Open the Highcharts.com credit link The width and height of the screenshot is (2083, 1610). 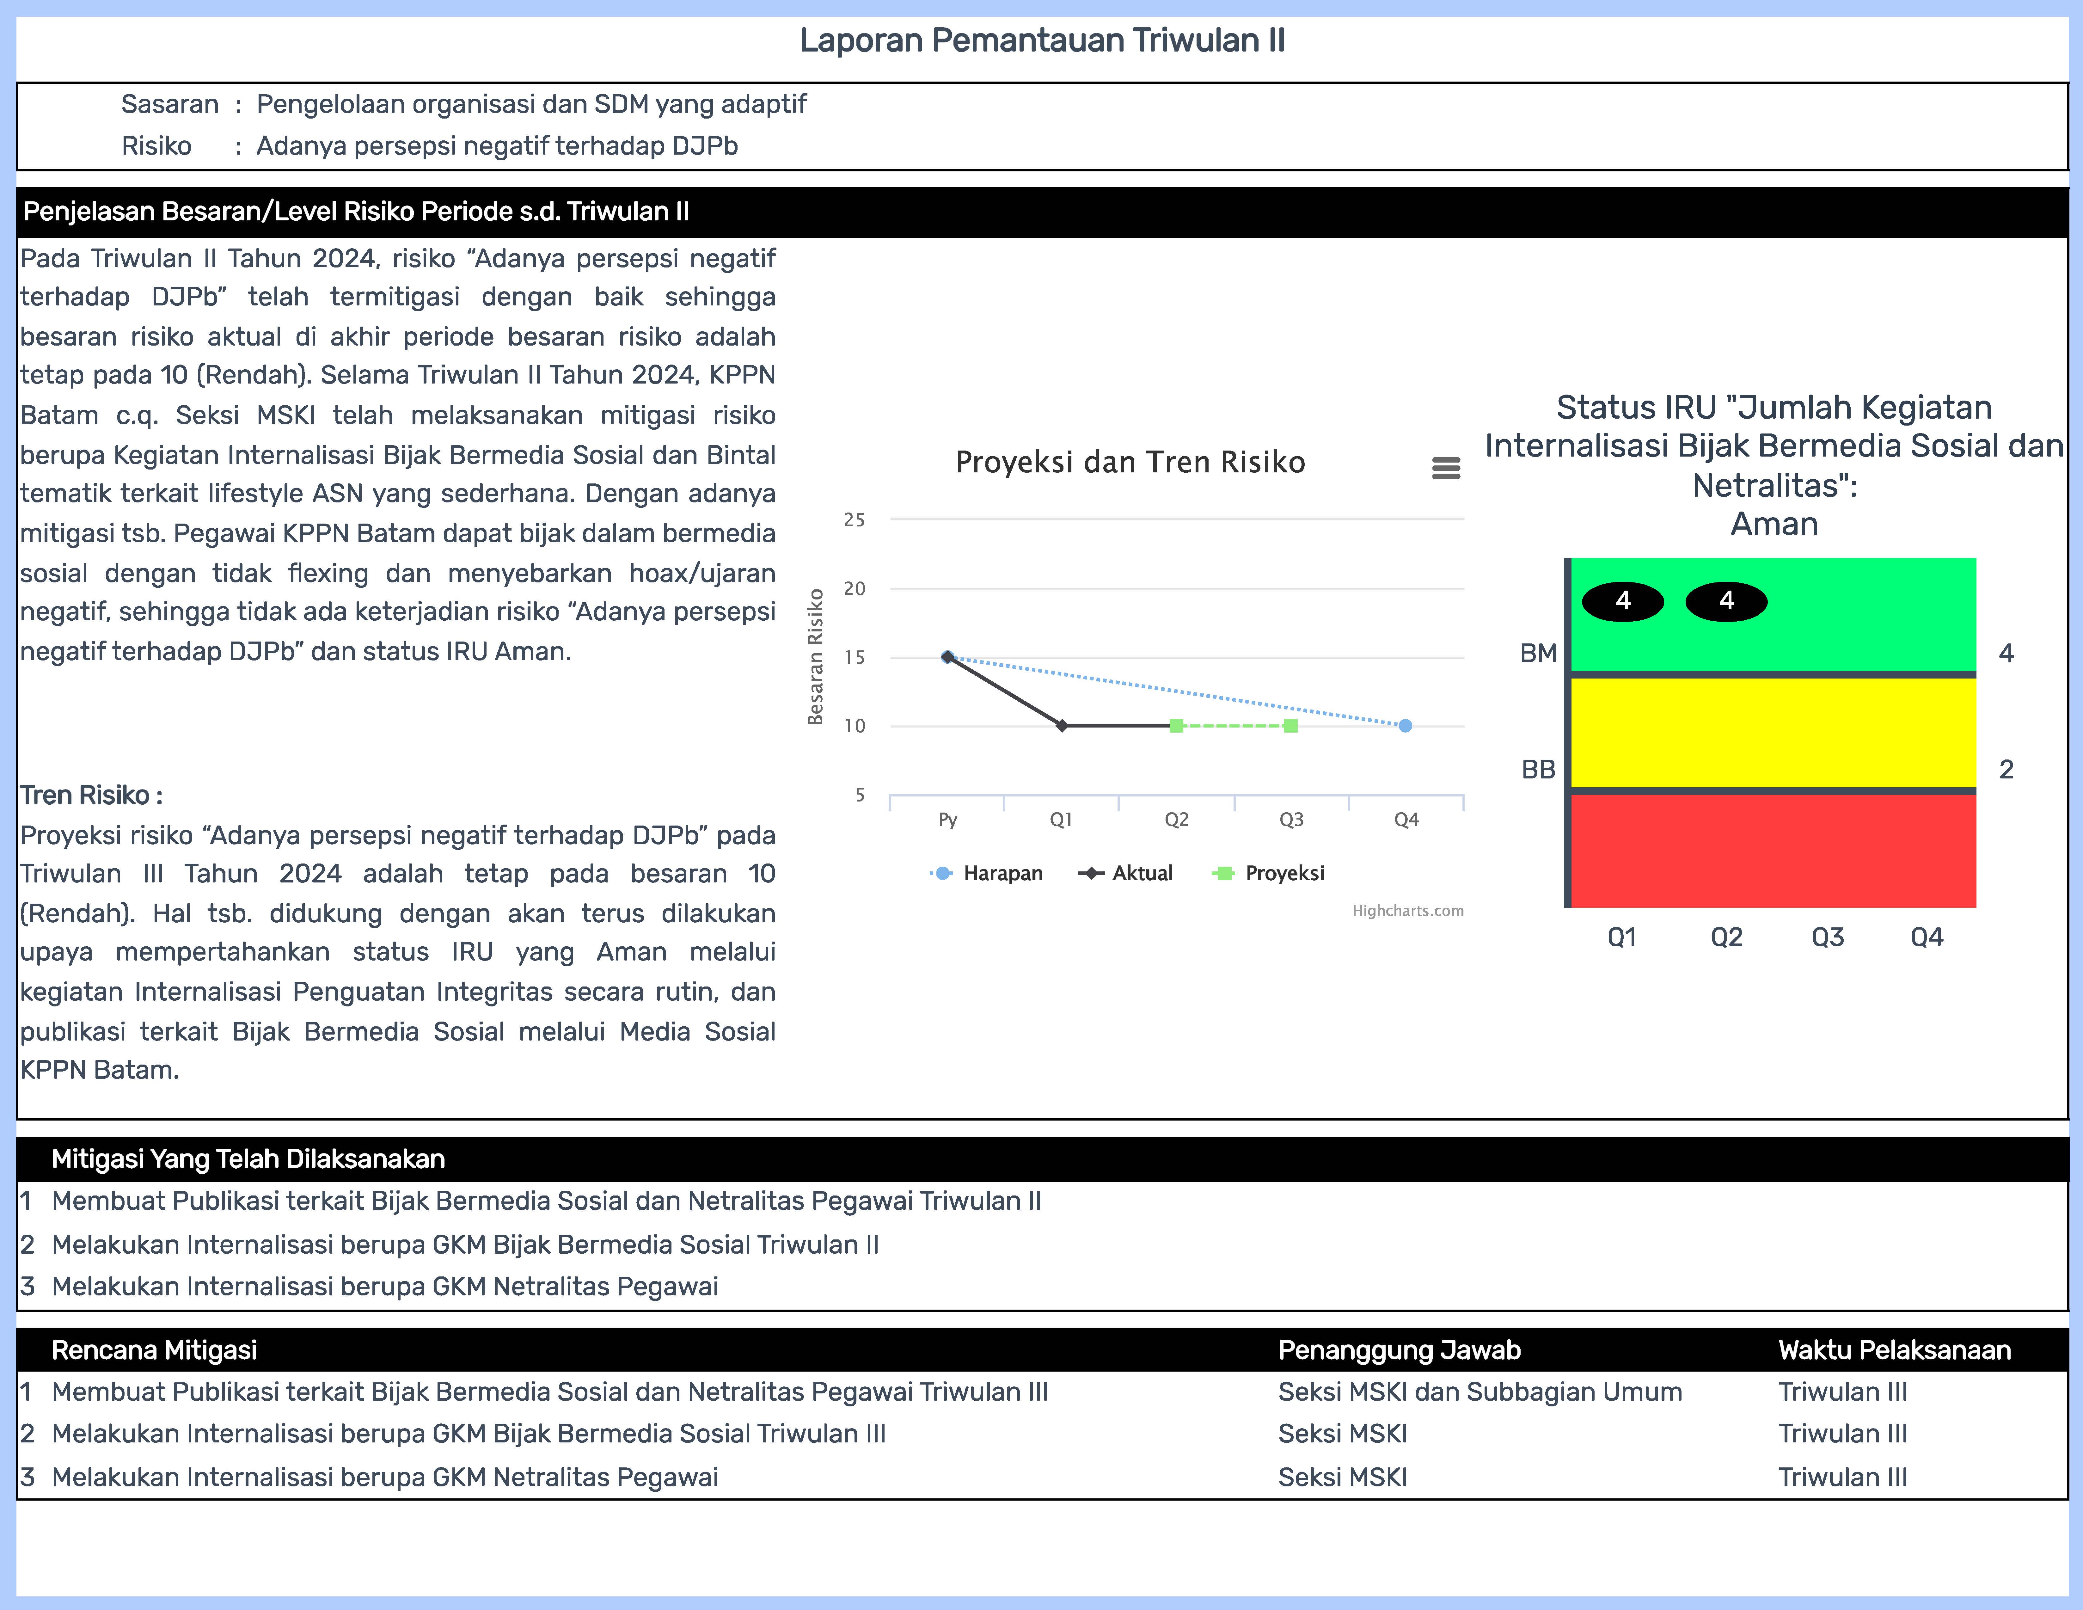tap(1408, 911)
